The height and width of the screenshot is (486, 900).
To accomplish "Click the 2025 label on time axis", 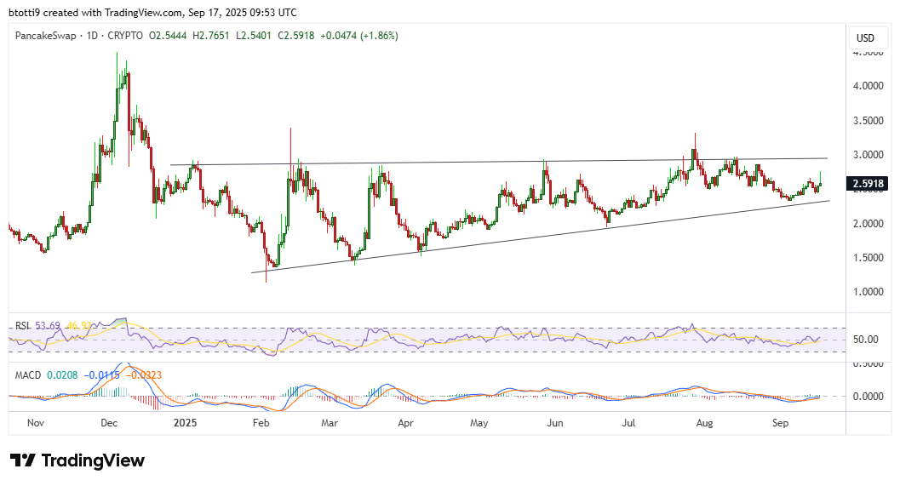I will [185, 422].
